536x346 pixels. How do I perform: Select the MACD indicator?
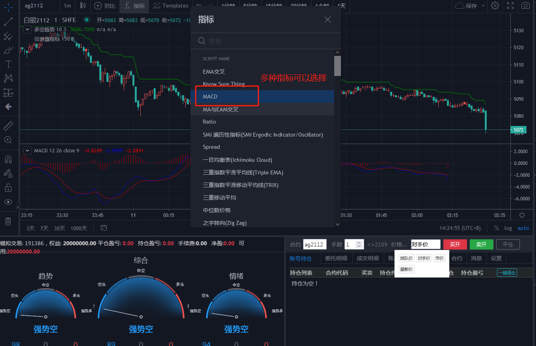tap(262, 96)
